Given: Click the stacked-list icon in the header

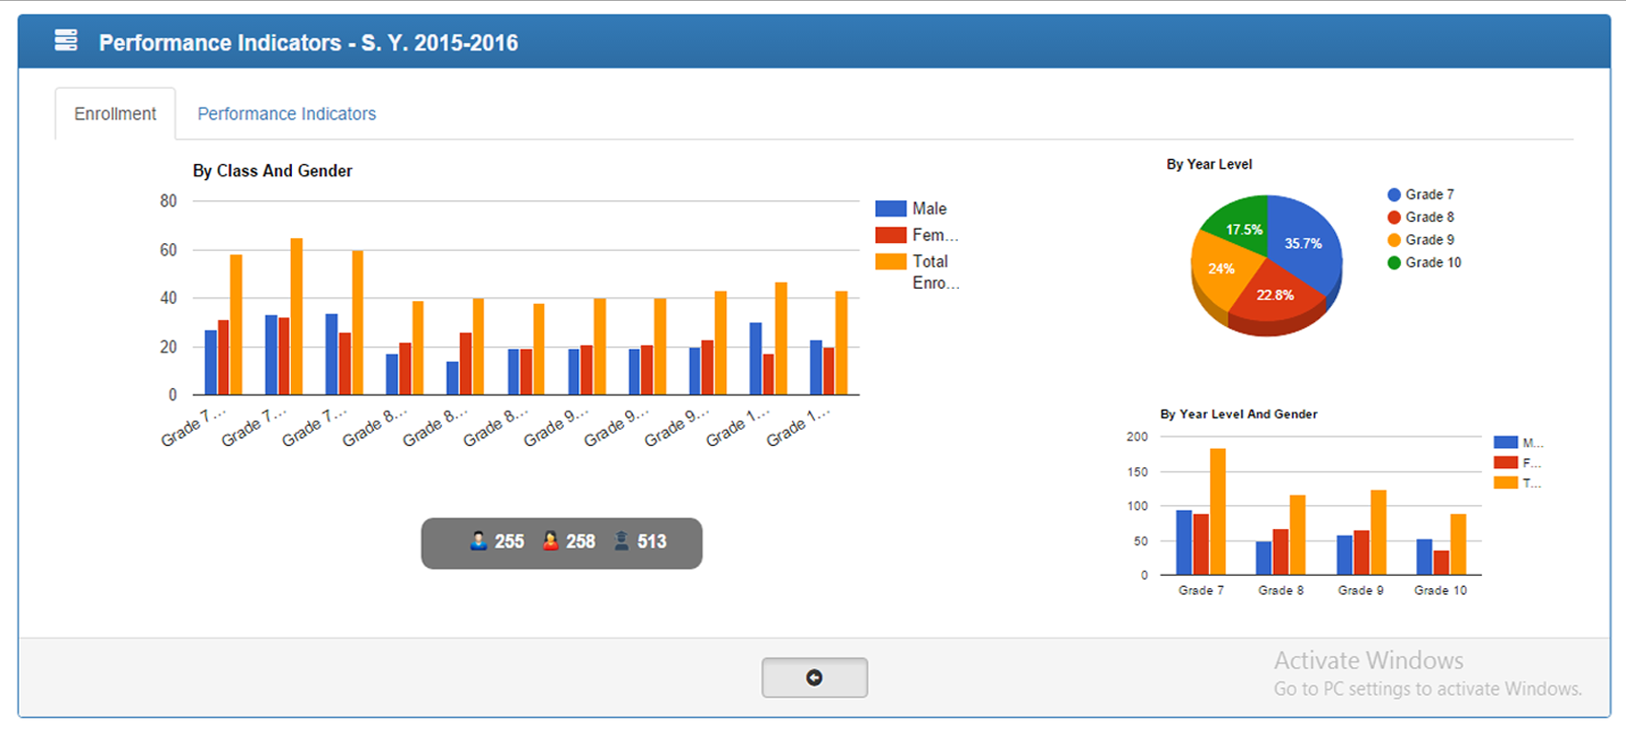Looking at the screenshot, I should pyautogui.click(x=66, y=40).
